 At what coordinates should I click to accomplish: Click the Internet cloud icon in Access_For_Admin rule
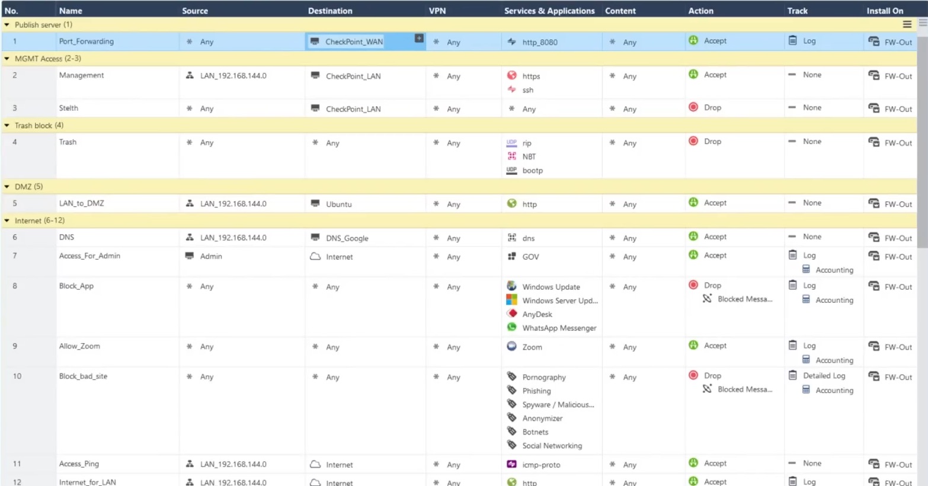pyautogui.click(x=315, y=256)
